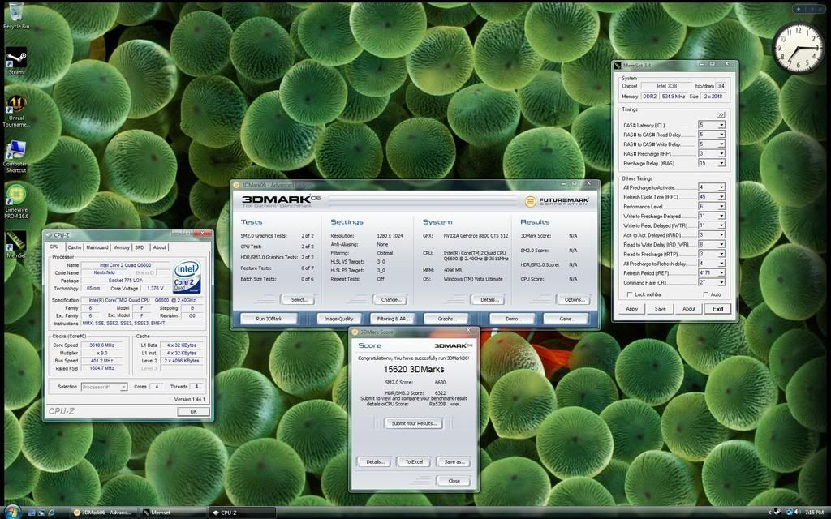Image resolution: width=831 pixels, height=519 pixels.
Task: Select the CPU tab in CPU-Z
Action: click(54, 247)
